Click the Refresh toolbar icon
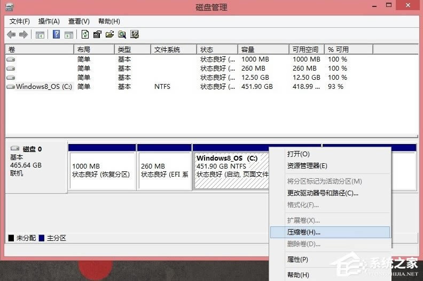The image size is (423, 281). [85, 35]
